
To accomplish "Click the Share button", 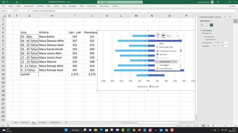I will click(232, 6).
